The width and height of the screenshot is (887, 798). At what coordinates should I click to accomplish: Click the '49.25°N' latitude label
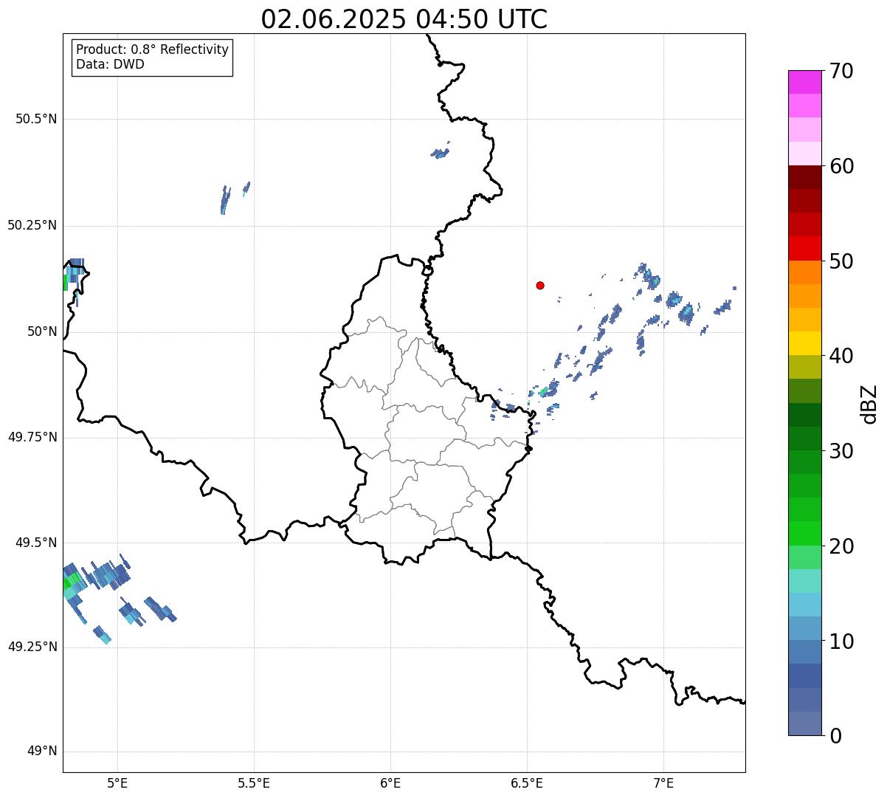(32, 647)
